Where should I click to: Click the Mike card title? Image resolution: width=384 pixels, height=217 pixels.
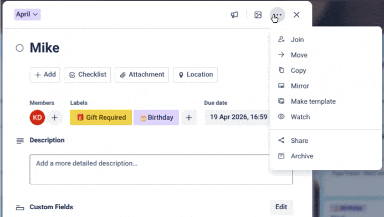click(x=44, y=48)
